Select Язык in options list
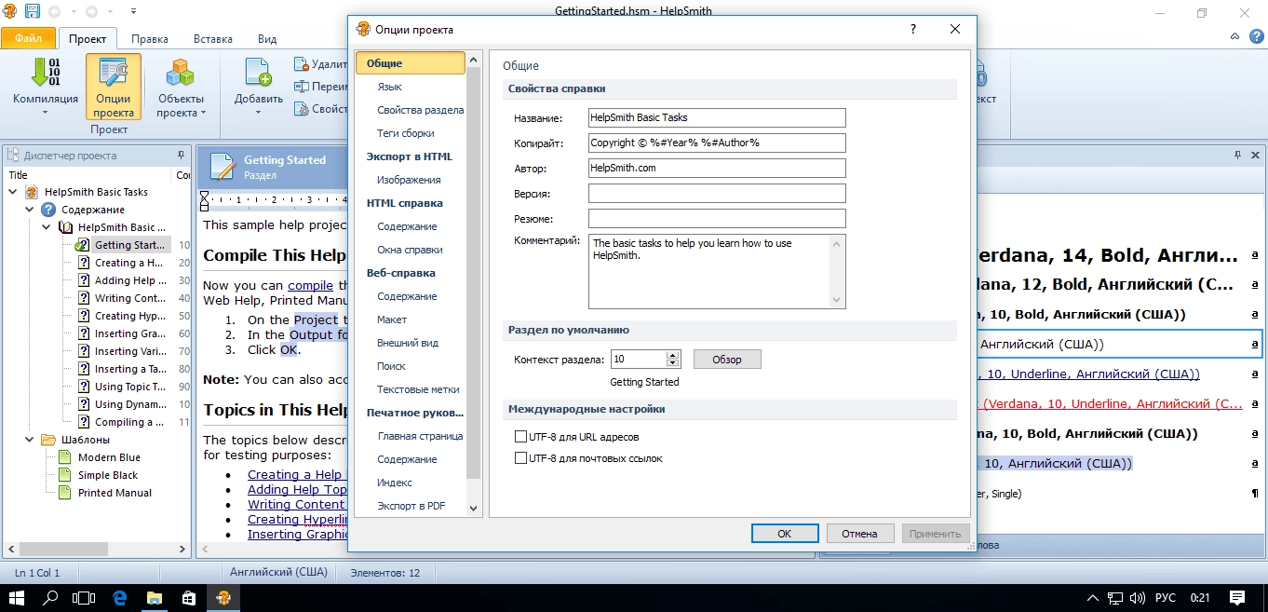Image resolution: width=1268 pixels, height=612 pixels. [x=390, y=87]
